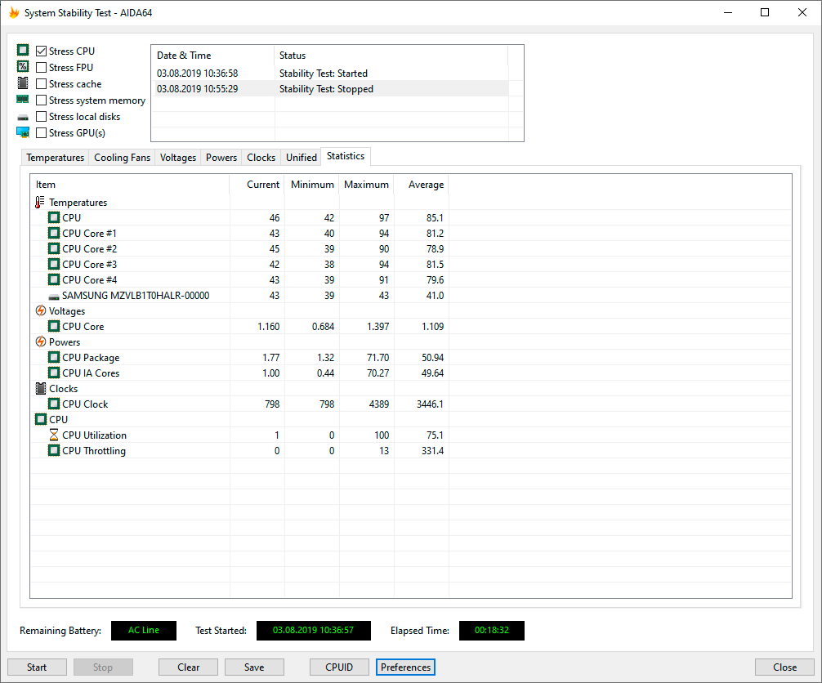
Task: Enable the Stress cache checkbox
Action: click(x=42, y=84)
